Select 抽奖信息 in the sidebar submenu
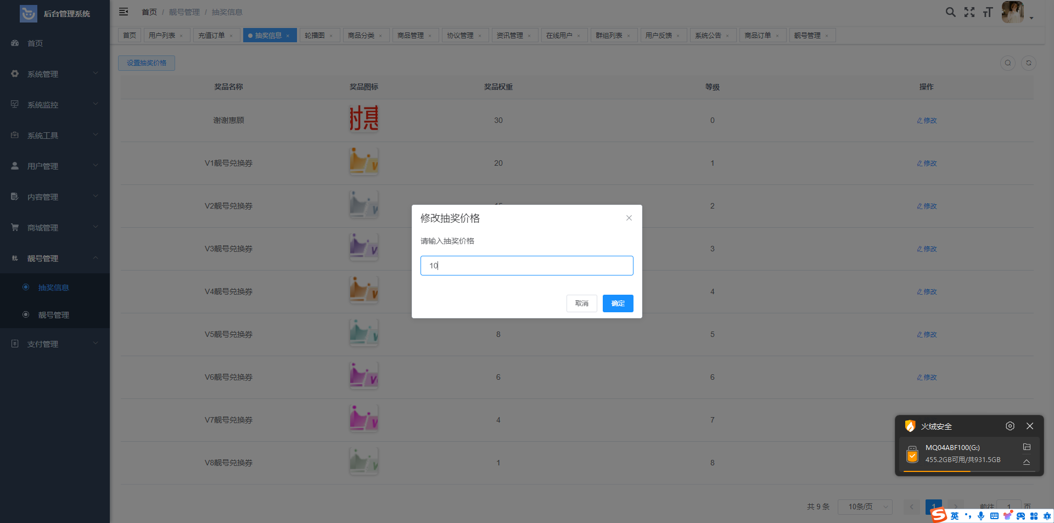 click(53, 288)
